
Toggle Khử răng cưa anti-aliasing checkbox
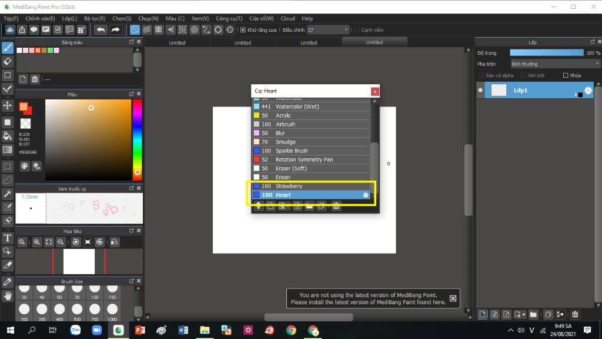(x=243, y=30)
